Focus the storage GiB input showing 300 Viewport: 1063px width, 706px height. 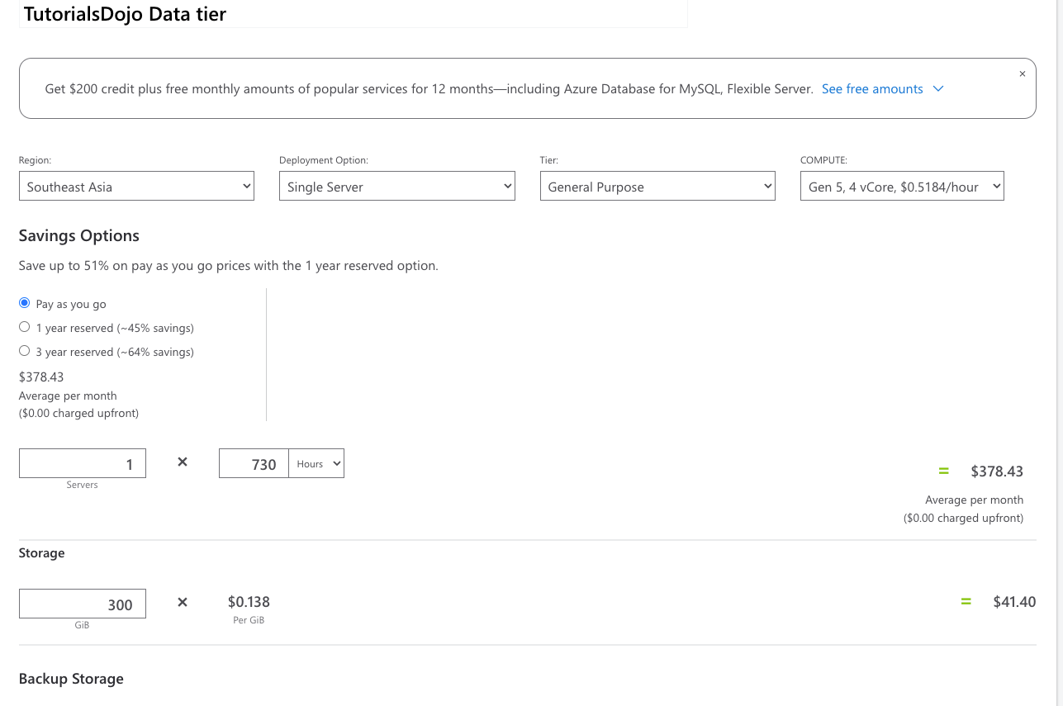tap(83, 604)
